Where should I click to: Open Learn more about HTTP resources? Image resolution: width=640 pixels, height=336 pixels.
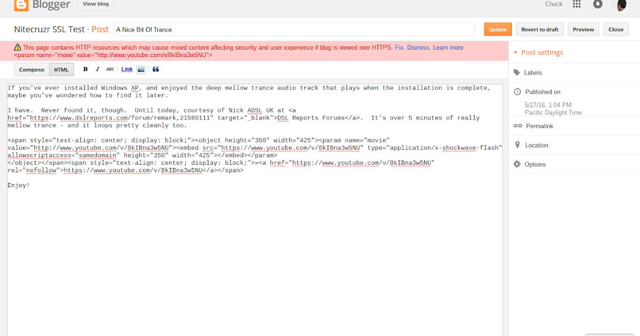click(448, 47)
